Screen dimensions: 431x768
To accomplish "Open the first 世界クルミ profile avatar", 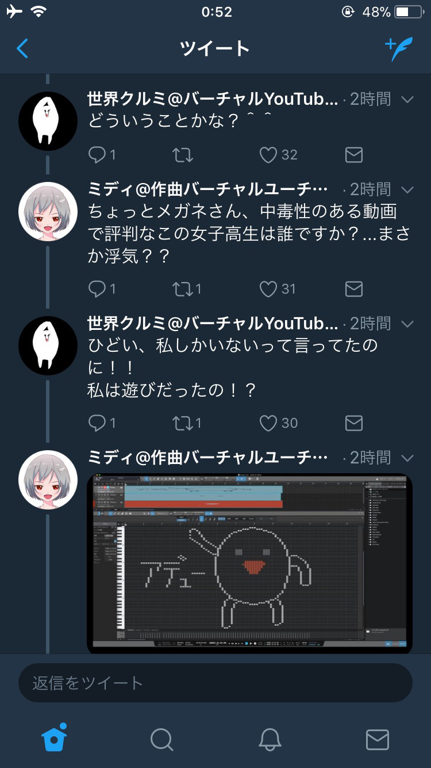I will 48,121.
